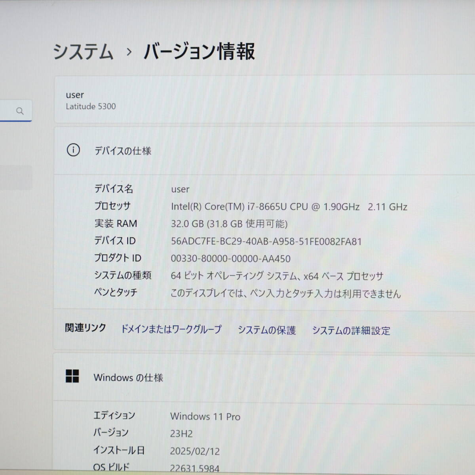The image size is (475, 475).
Task: Select product ID 00330-80000-00000-AA450
Action: tap(231, 259)
